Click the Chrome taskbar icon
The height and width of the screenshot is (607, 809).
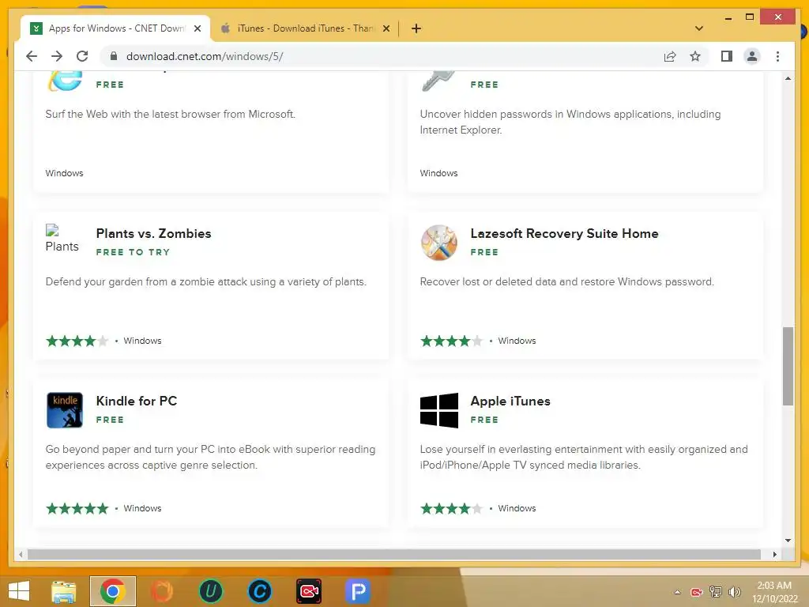pyautogui.click(x=113, y=591)
